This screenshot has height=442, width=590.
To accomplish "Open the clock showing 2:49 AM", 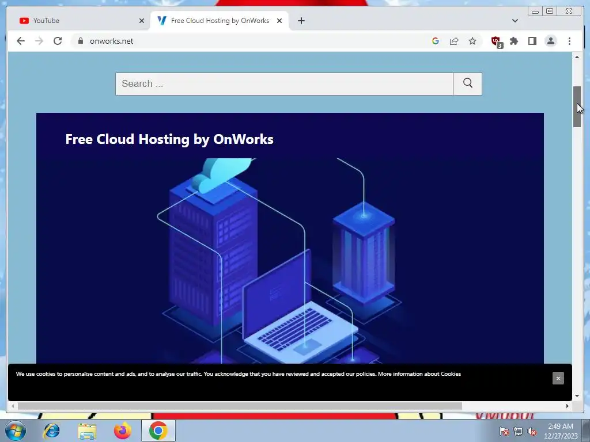I will pyautogui.click(x=561, y=431).
